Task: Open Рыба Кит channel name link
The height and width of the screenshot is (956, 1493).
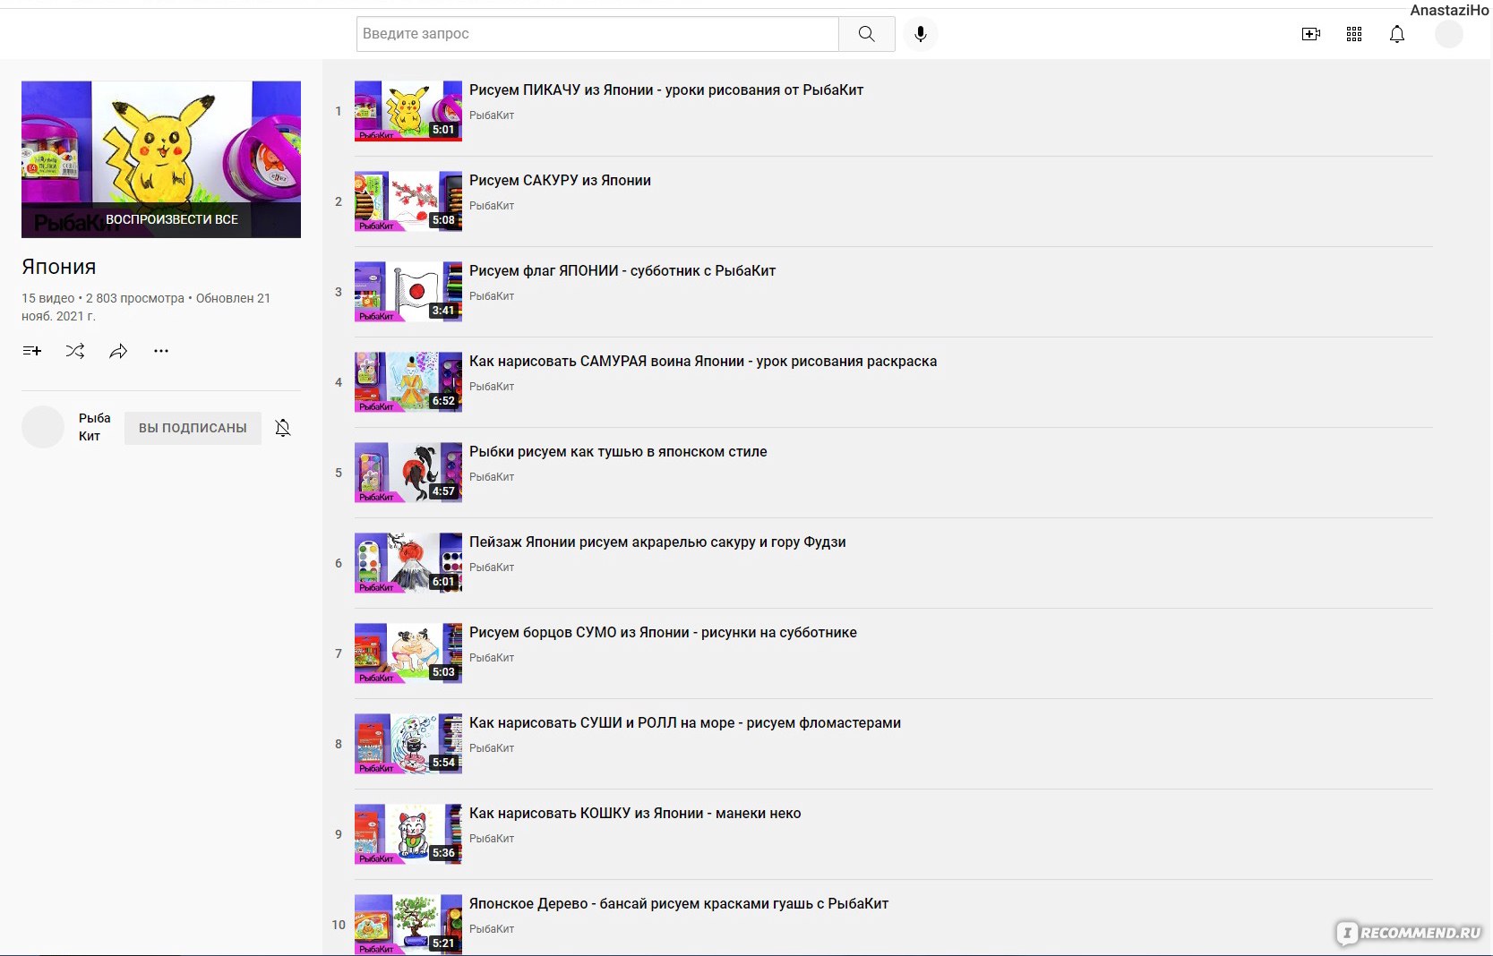Action: (x=95, y=427)
